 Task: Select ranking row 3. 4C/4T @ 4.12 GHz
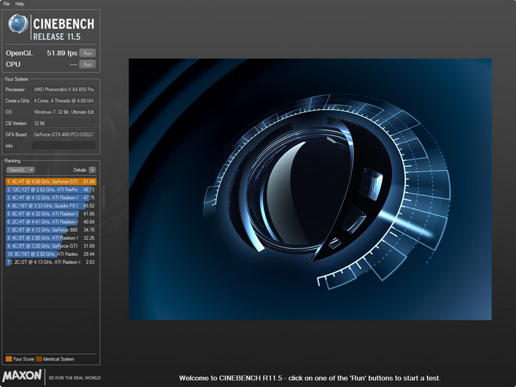[51, 197]
